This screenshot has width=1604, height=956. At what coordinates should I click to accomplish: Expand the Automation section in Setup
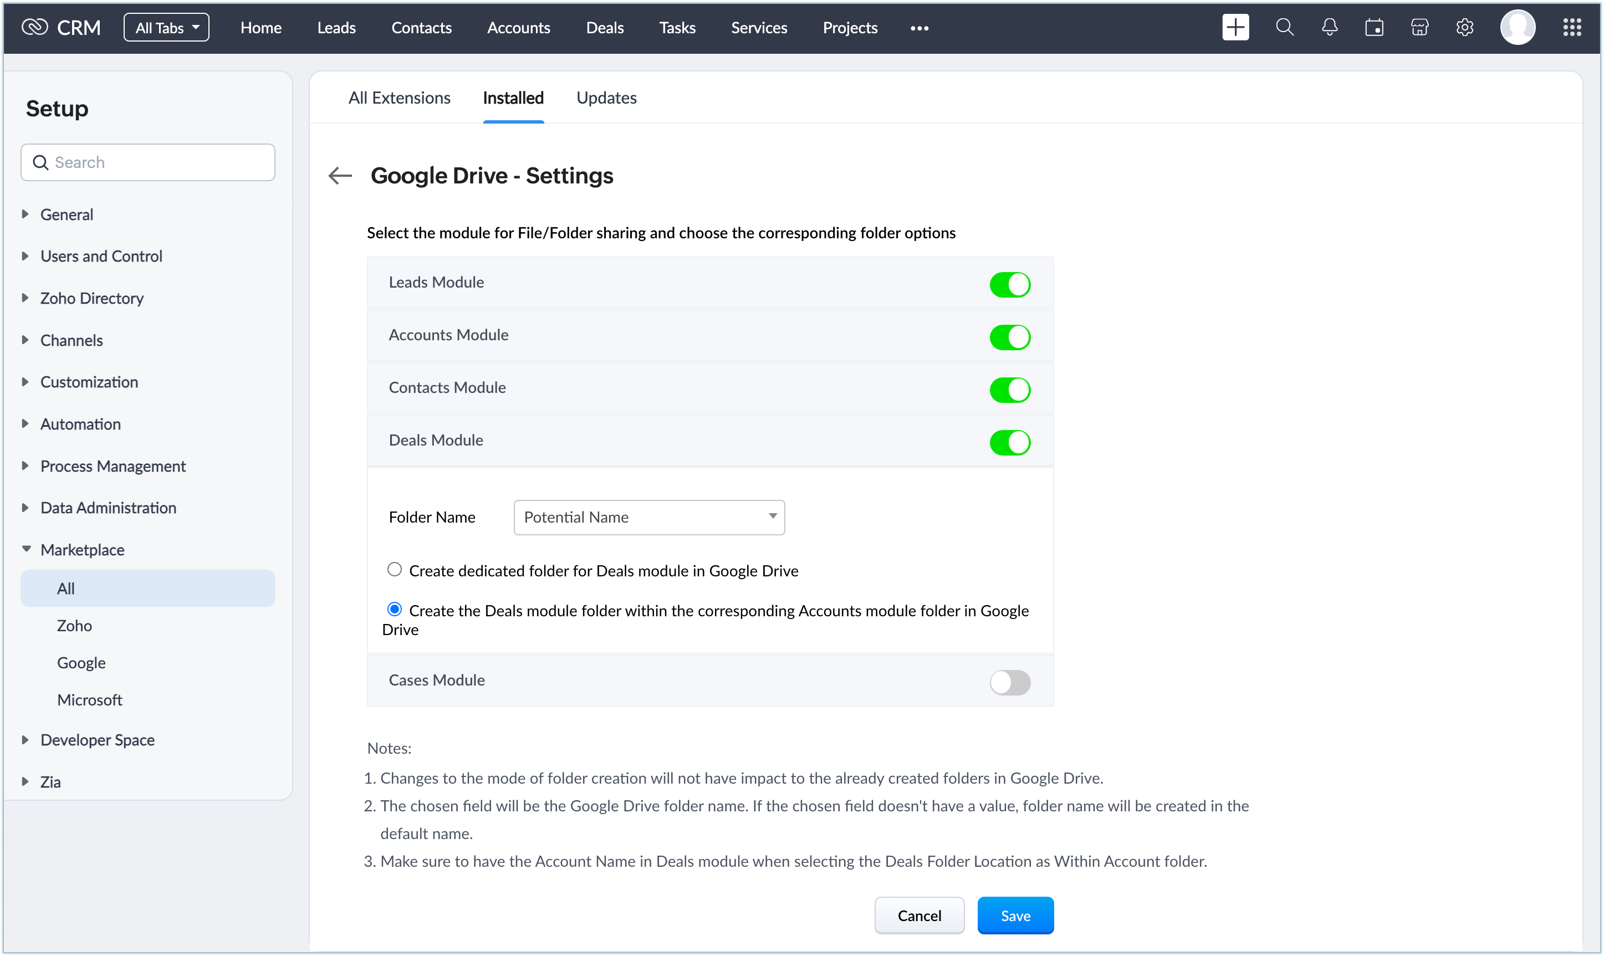click(80, 424)
